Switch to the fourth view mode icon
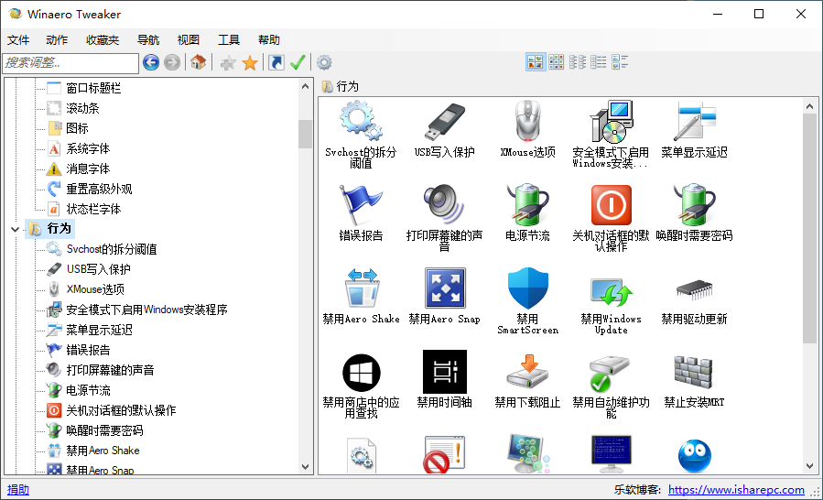 [599, 62]
